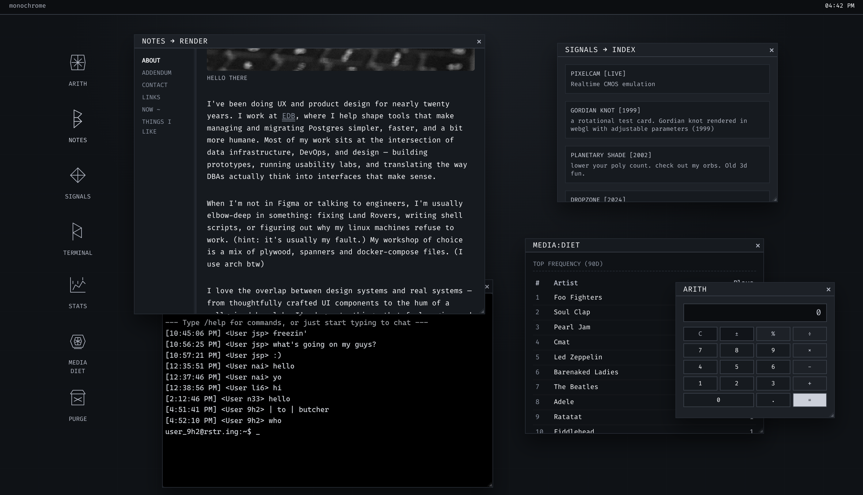Close the Notes Render window
The height and width of the screenshot is (495, 863).
479,41
